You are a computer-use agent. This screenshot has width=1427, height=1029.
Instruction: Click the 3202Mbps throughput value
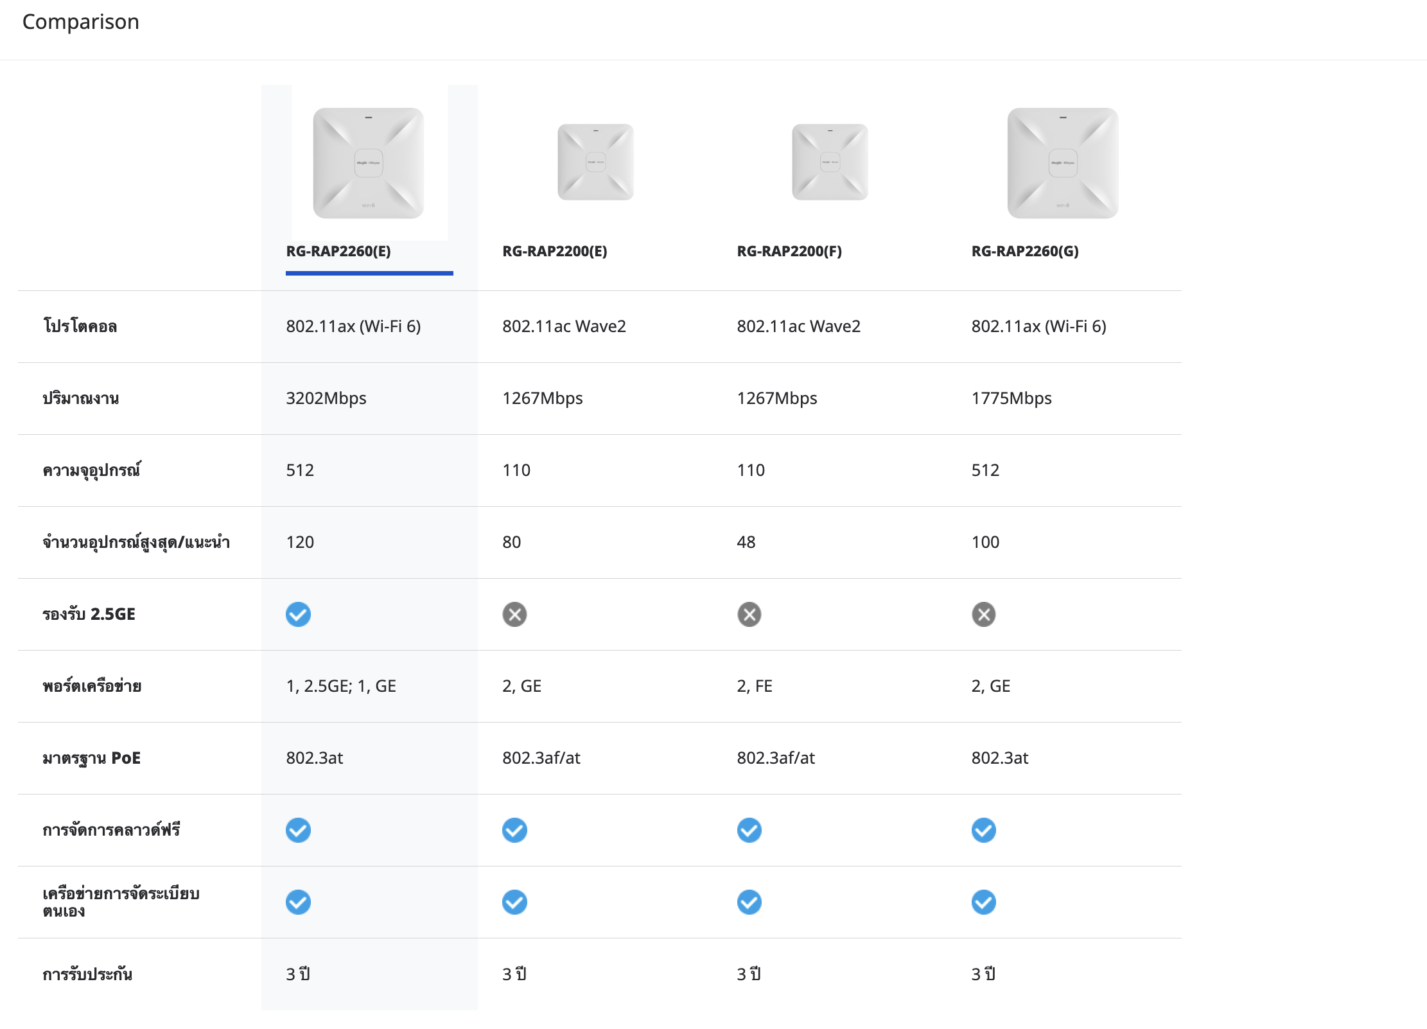(x=326, y=398)
